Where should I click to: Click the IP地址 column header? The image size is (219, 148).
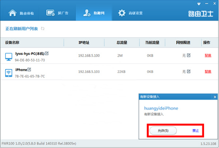[x=84, y=43]
